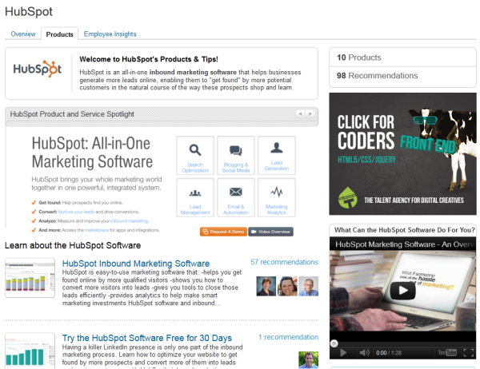Open the Click for Coders ad banner
Viewport: 480px width, 369px height.
pyautogui.click(x=402, y=154)
